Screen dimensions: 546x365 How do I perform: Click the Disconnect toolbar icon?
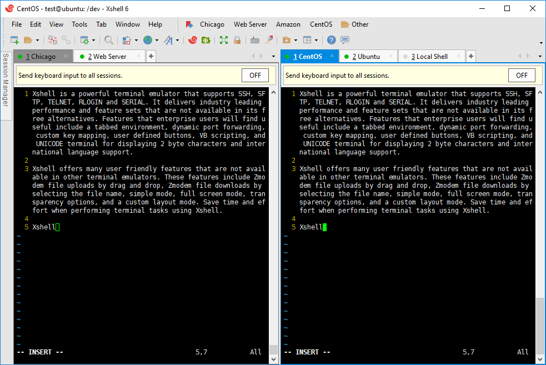pos(53,40)
